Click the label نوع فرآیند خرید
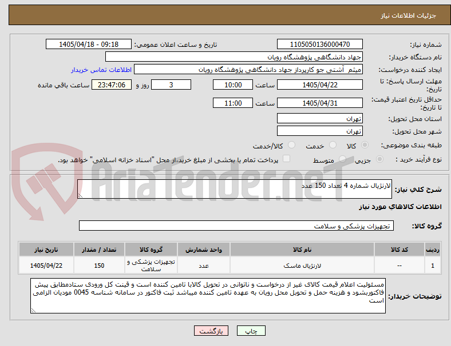The height and width of the screenshot is (346, 451). click(x=418, y=159)
